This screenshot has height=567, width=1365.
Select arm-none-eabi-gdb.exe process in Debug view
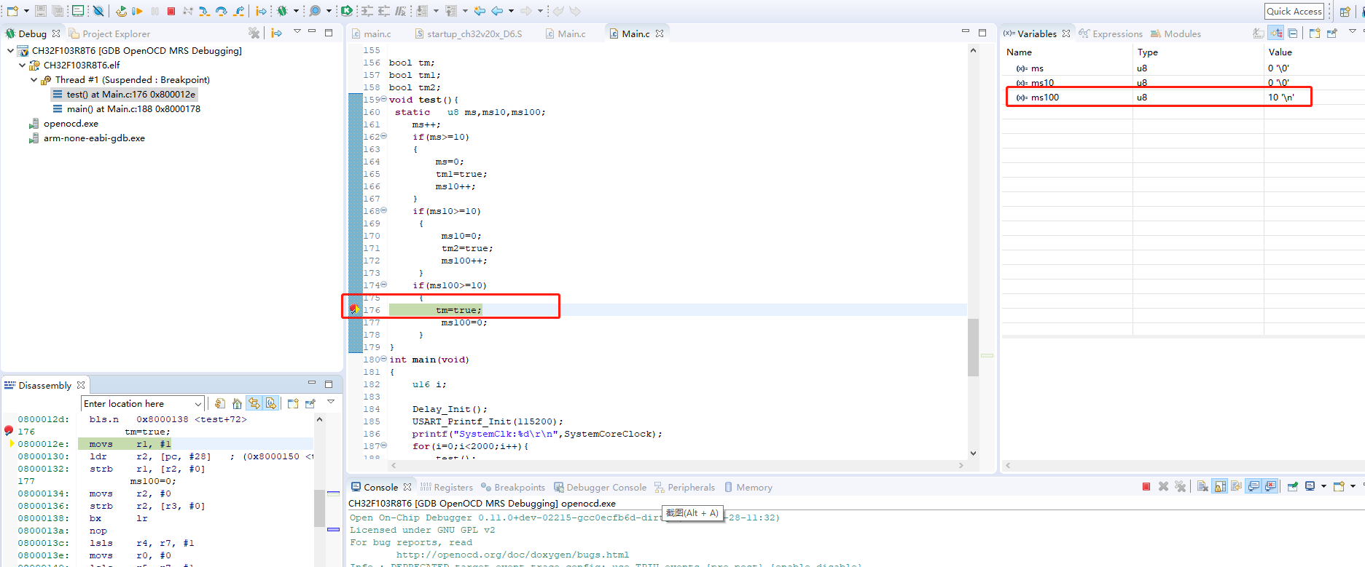coord(87,138)
